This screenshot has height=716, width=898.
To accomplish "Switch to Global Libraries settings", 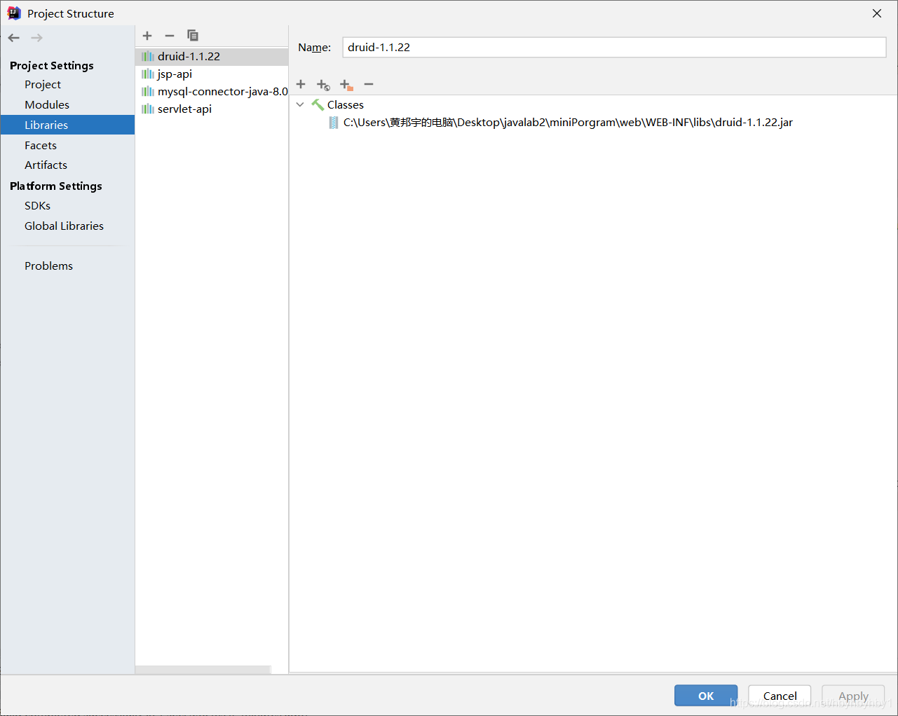I will [x=64, y=226].
